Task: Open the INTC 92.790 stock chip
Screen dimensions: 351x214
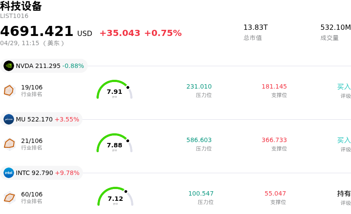Action: (42, 173)
